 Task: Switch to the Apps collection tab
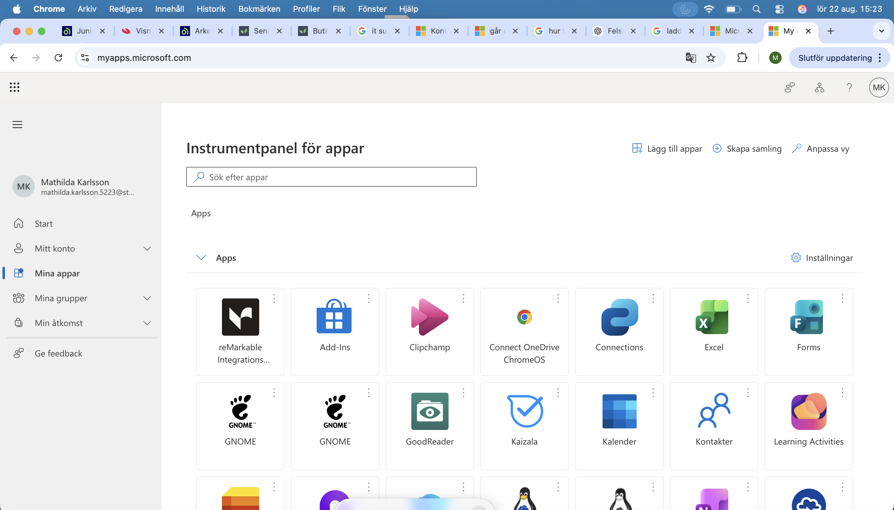tap(201, 213)
